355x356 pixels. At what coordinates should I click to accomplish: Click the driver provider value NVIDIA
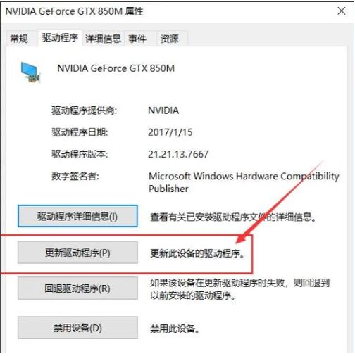click(163, 110)
